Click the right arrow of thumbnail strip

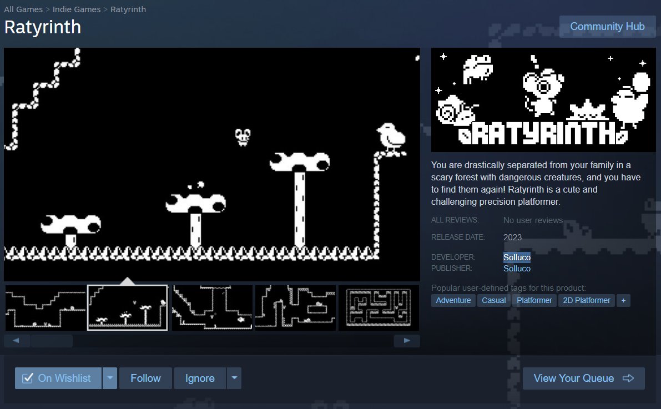coord(407,341)
